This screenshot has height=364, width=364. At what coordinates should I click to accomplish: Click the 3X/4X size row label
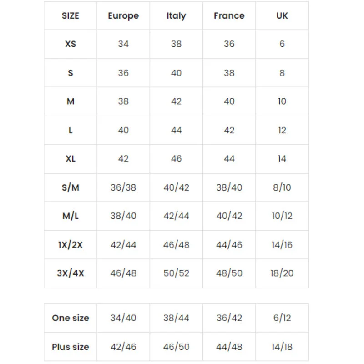click(x=71, y=273)
